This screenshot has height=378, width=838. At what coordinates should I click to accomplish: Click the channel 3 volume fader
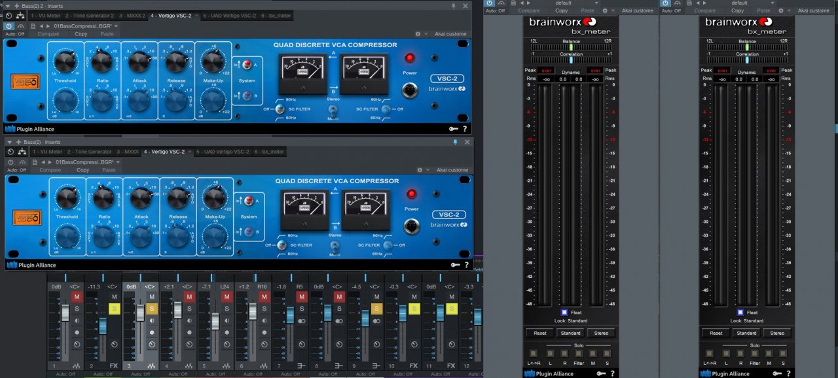[x=139, y=313]
